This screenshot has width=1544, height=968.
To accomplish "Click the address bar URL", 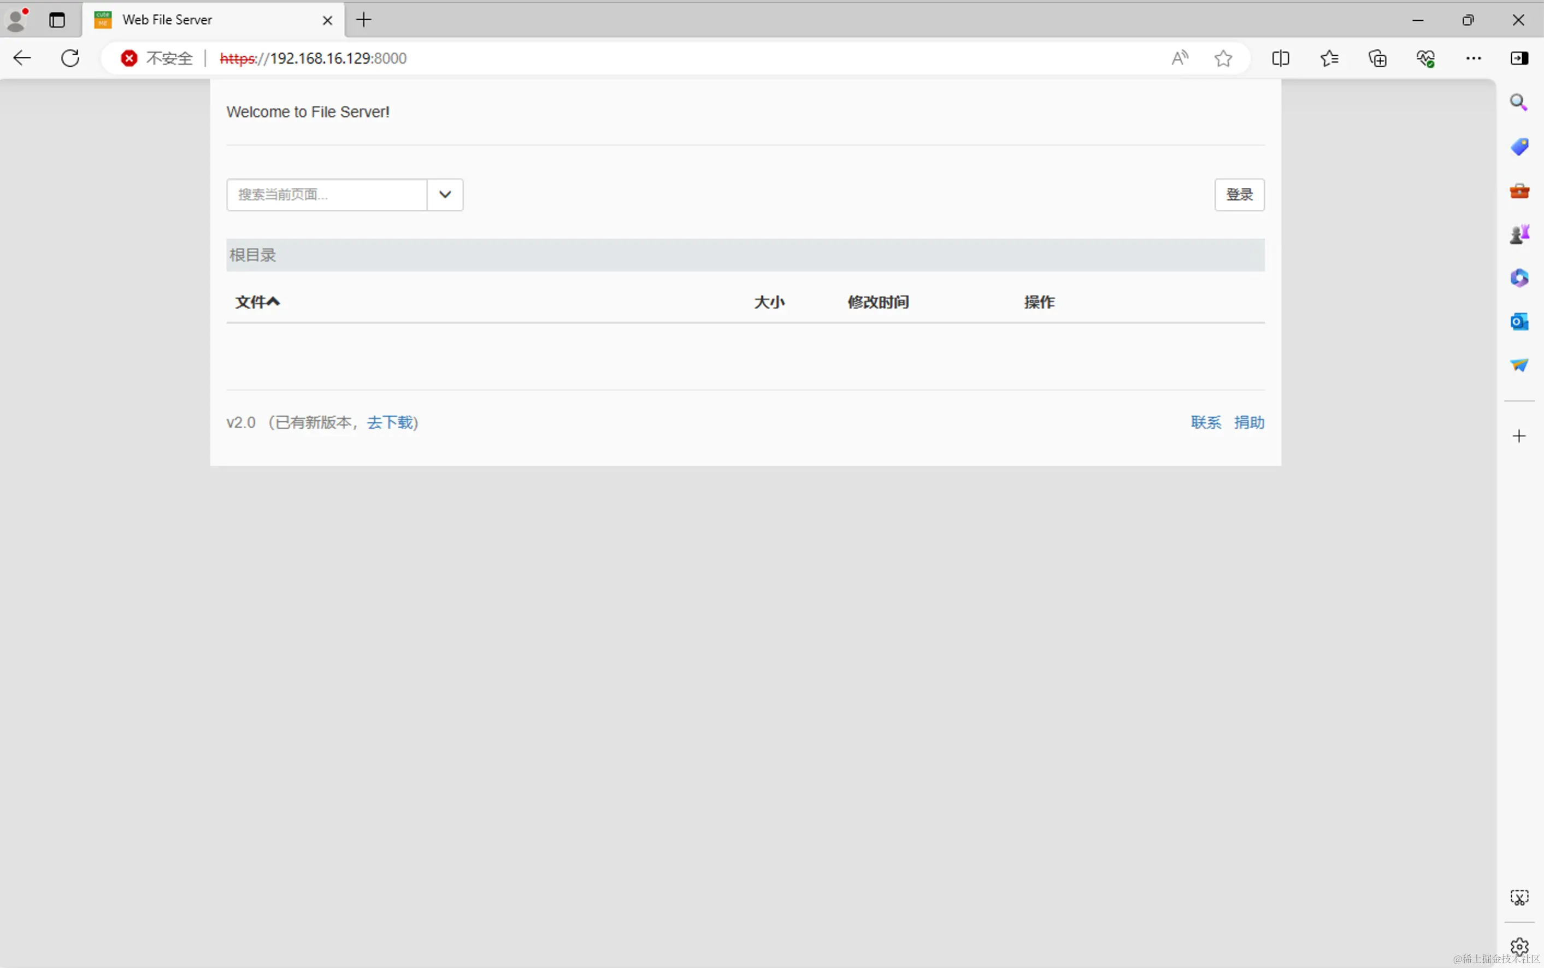I will coord(313,58).
